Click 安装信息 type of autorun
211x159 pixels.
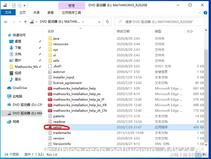[x=161, y=72]
